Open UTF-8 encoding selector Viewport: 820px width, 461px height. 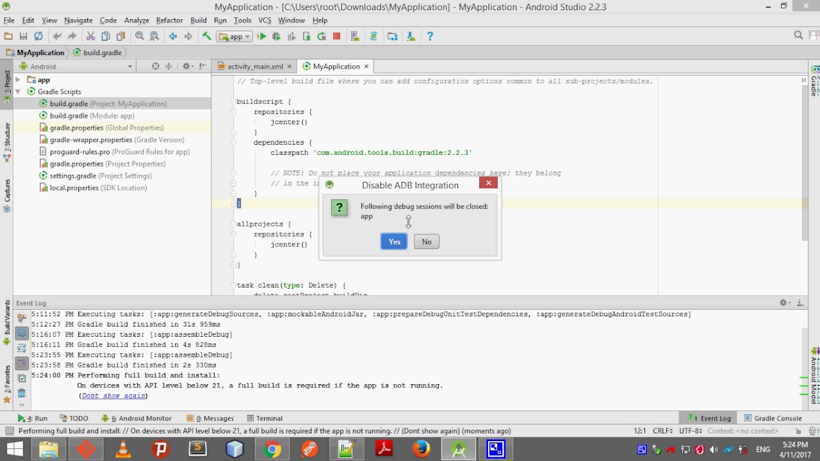(x=691, y=431)
